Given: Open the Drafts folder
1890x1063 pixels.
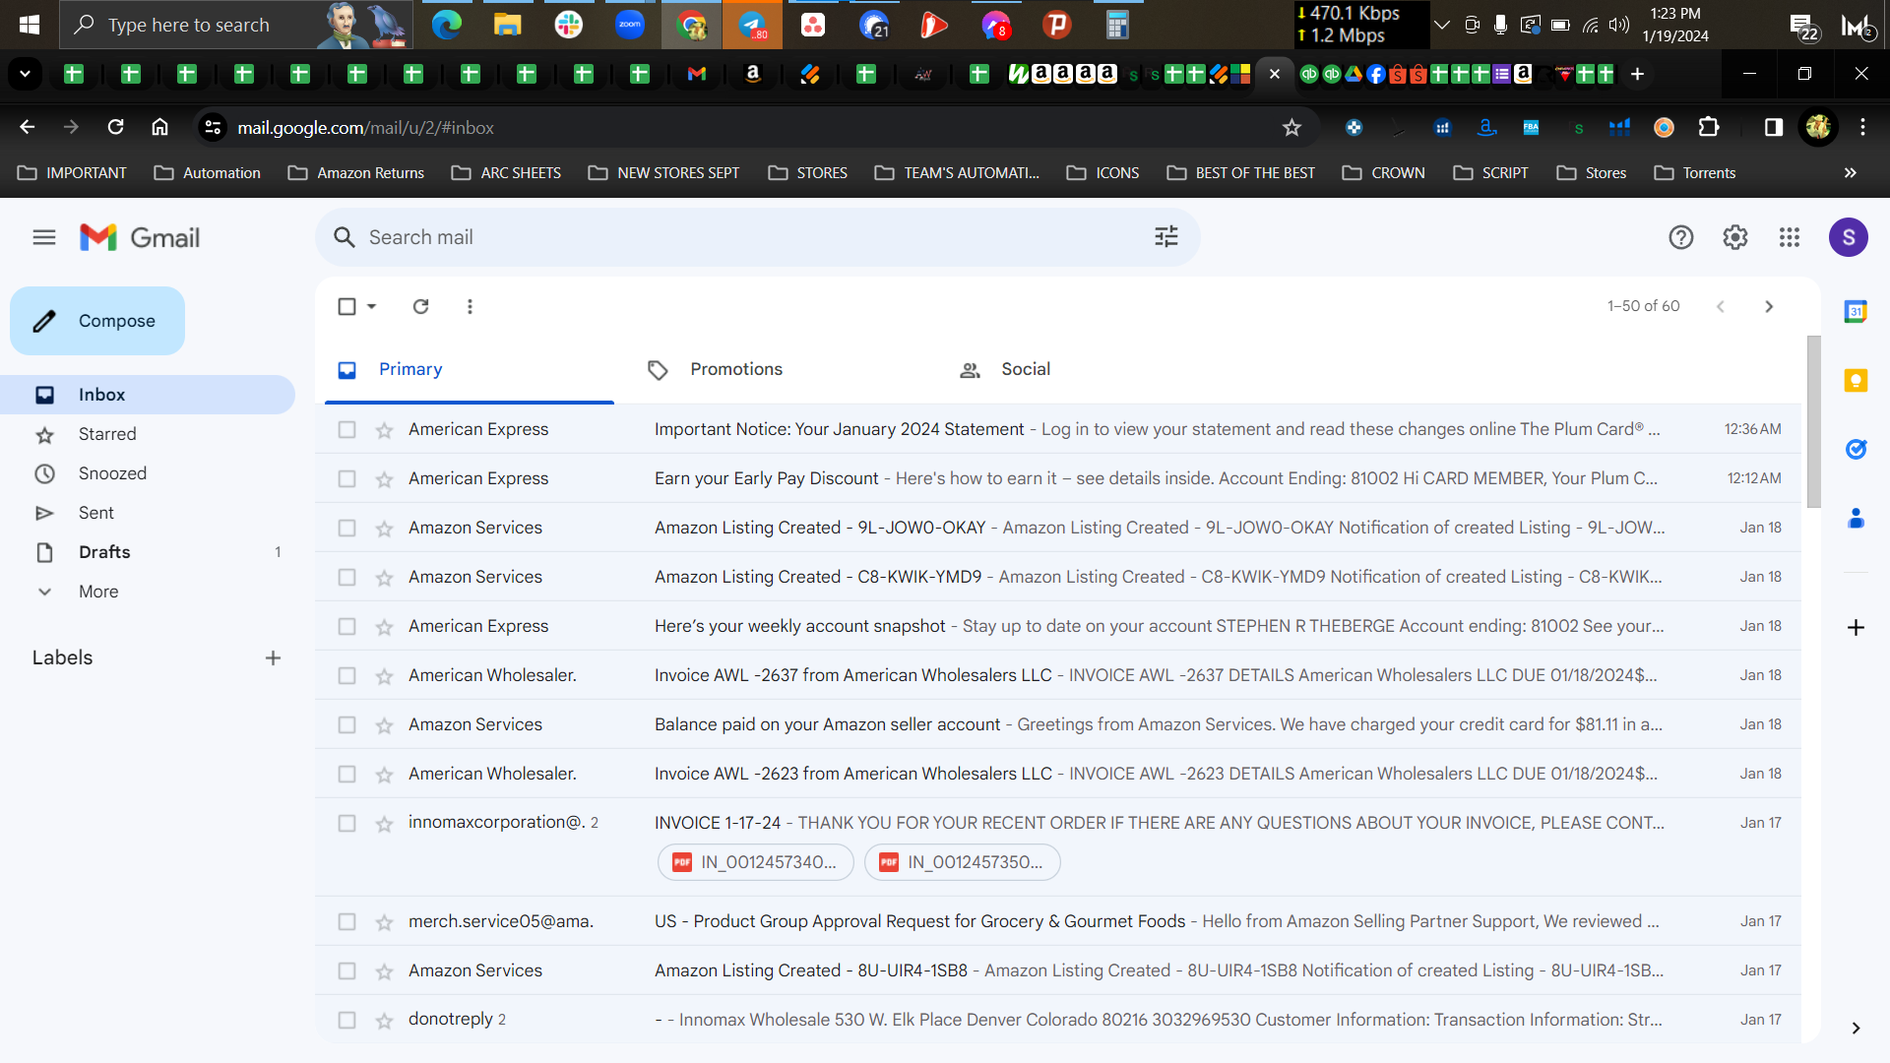Looking at the screenshot, I should 104,552.
